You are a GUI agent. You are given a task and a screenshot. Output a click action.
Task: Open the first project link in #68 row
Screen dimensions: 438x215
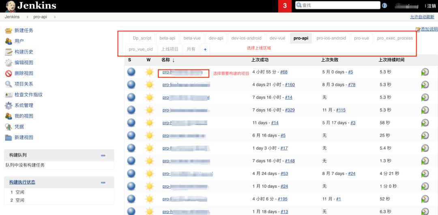pyautogui.click(x=182, y=72)
